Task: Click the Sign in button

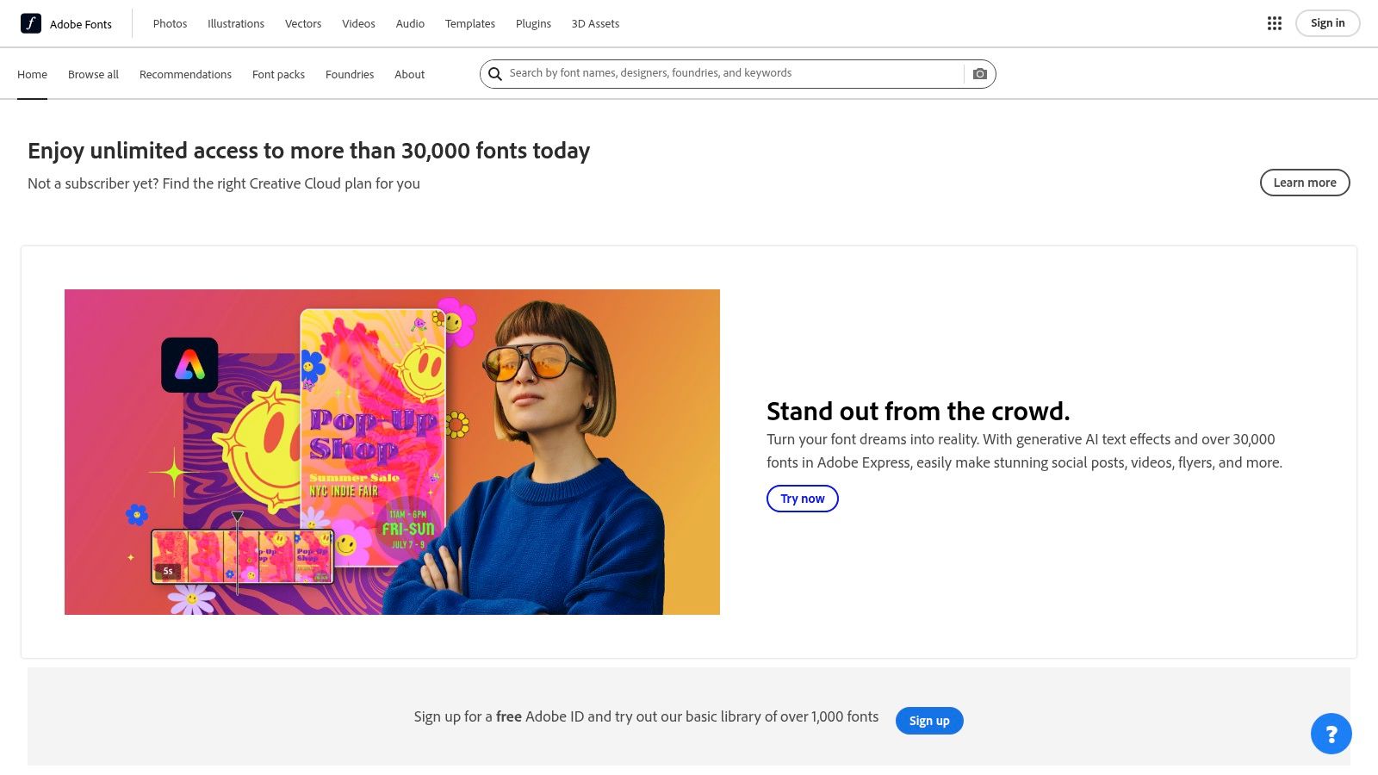Action: (1327, 23)
